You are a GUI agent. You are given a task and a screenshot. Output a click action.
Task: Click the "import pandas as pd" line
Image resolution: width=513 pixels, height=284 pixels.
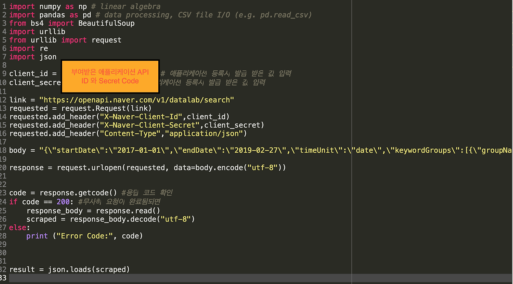click(160, 15)
